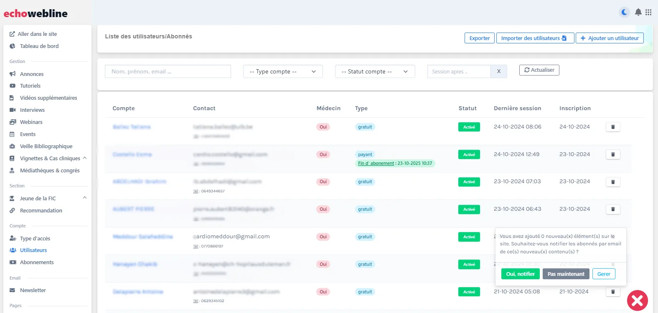Open Annonces section
This screenshot has width=658, height=313.
coord(32,74)
